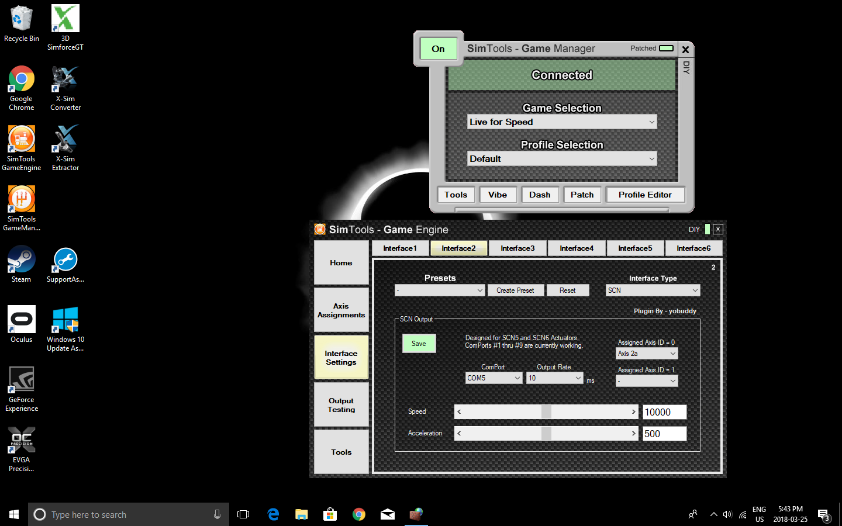Select the GeForce Experience desktop icon

[22, 389]
